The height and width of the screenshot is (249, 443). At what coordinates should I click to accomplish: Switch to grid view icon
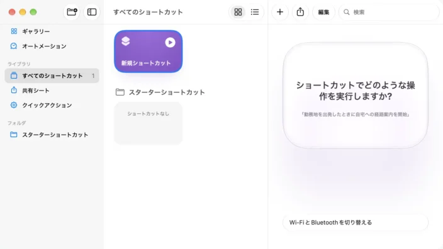click(238, 12)
